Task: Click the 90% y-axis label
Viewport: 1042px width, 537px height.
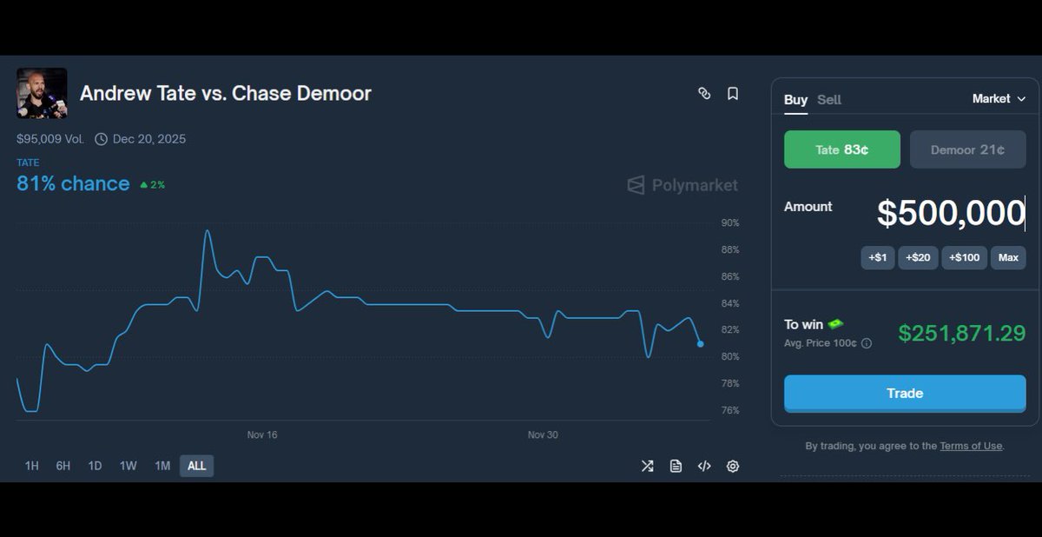Action: tap(730, 223)
